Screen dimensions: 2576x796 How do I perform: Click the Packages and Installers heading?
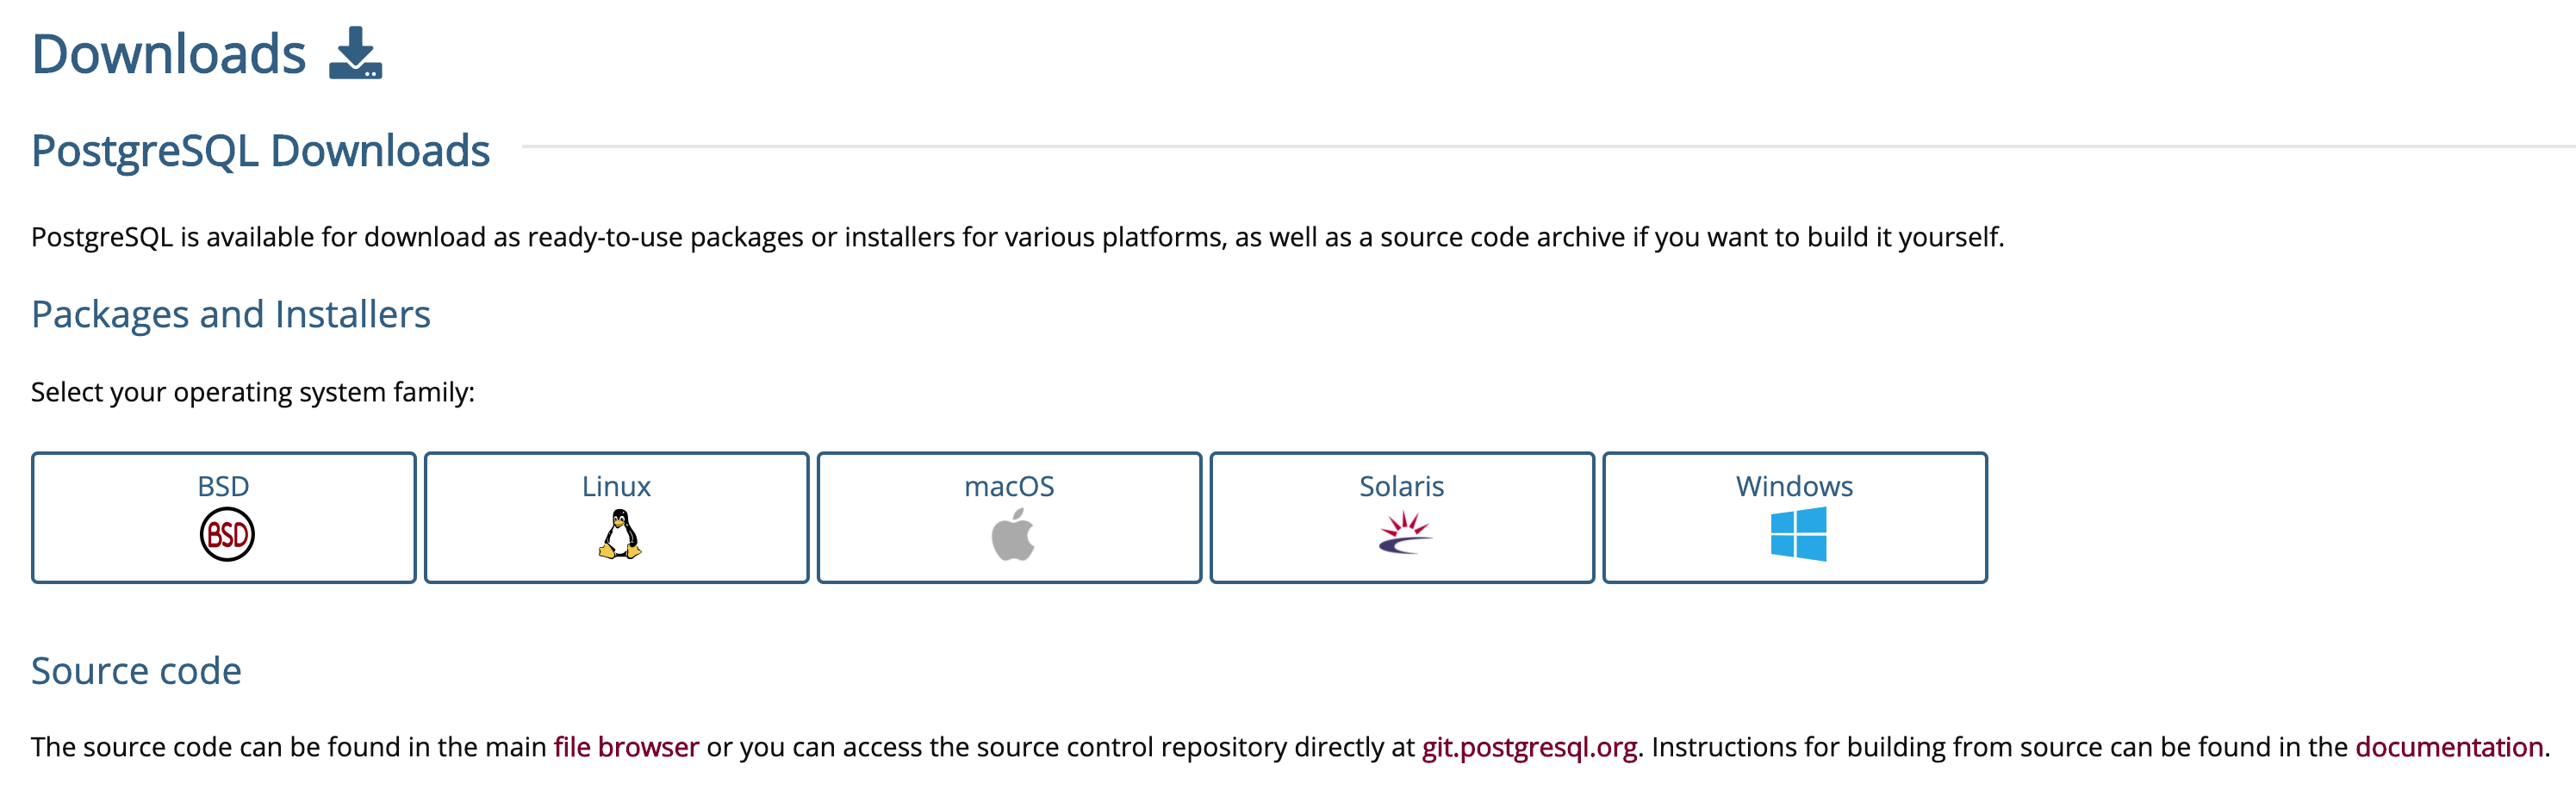(231, 314)
